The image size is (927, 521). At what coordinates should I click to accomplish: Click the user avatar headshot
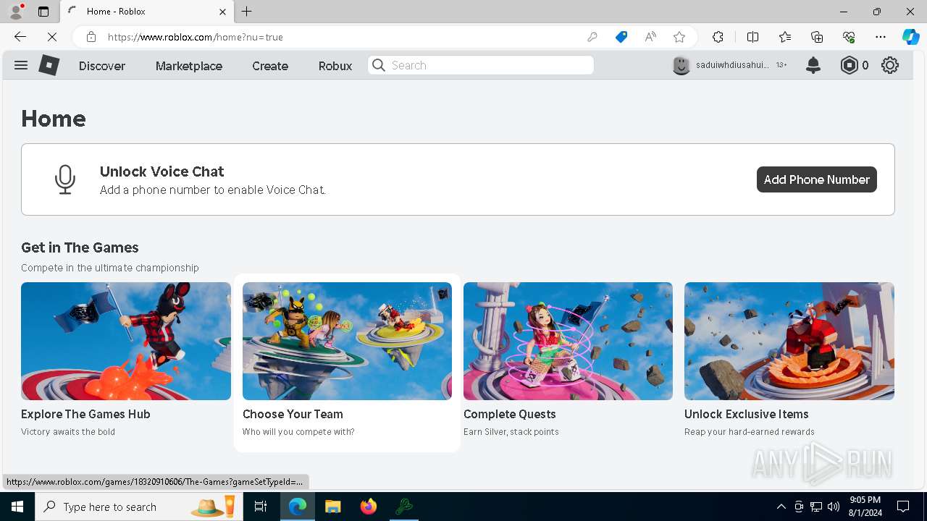[x=681, y=65]
